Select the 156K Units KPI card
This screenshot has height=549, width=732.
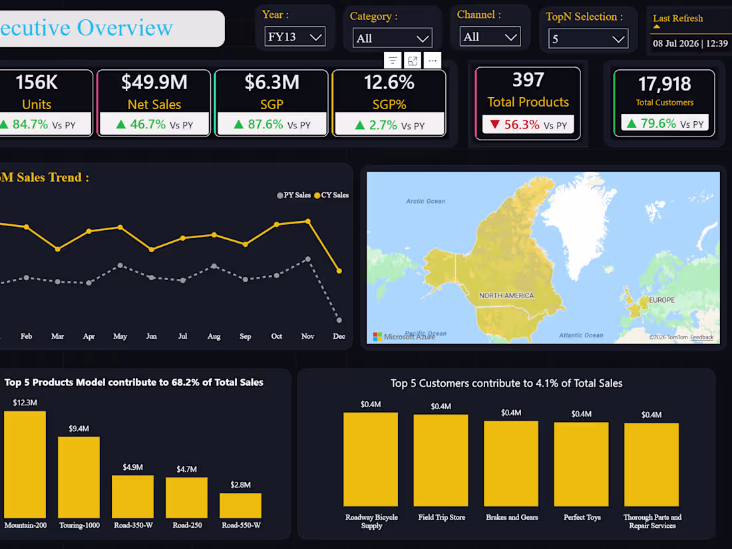pos(46,103)
